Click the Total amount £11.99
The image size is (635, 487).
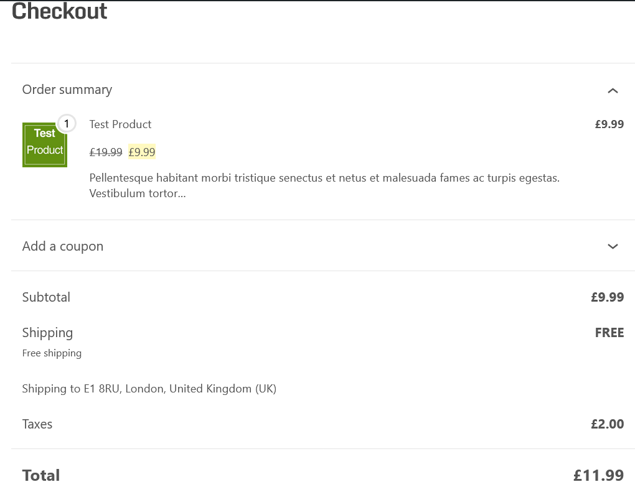pos(598,475)
